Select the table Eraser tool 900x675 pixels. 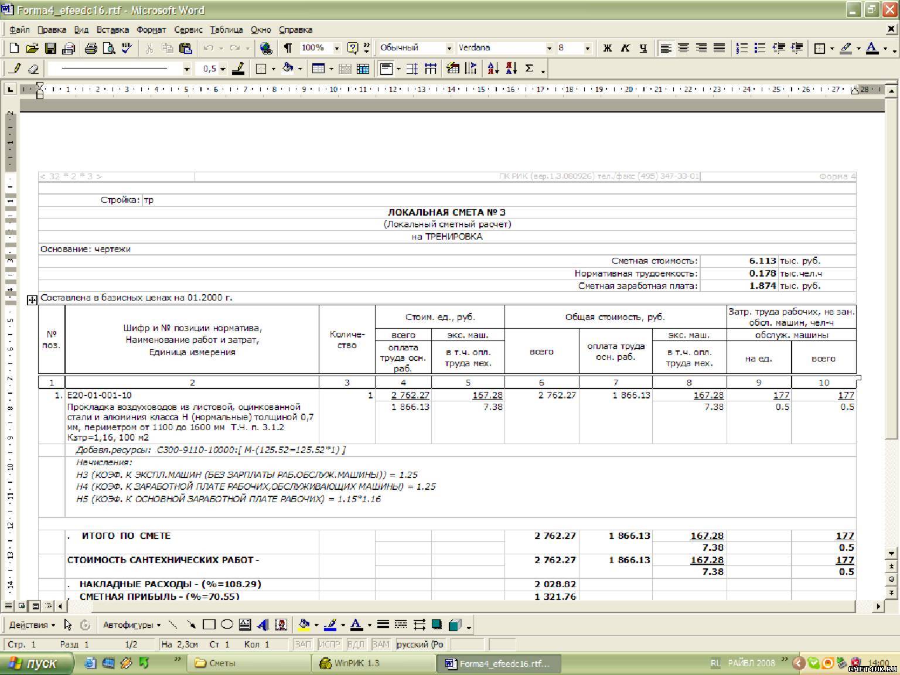pos(33,69)
